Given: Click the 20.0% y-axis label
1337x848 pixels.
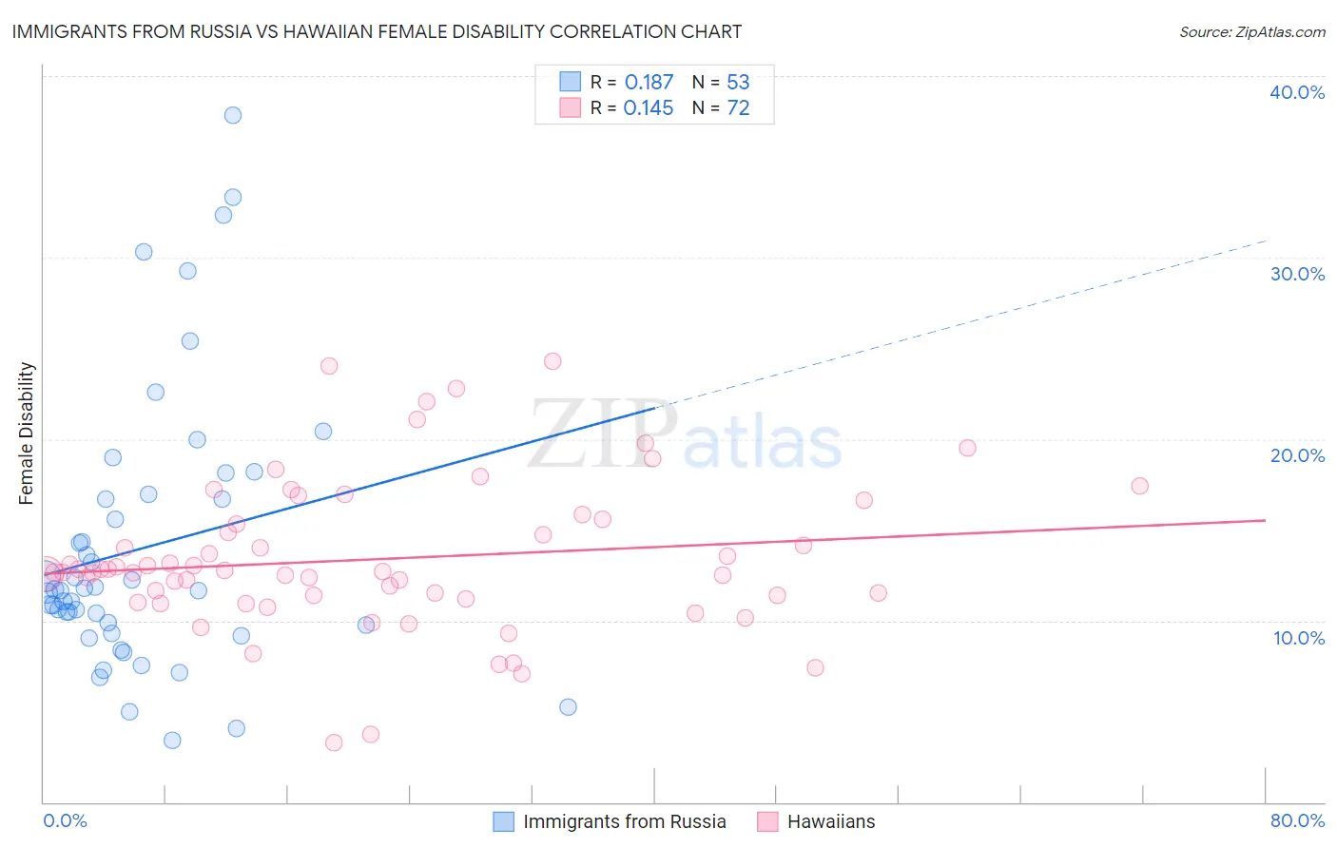Looking at the screenshot, I should pyautogui.click(x=1297, y=455).
